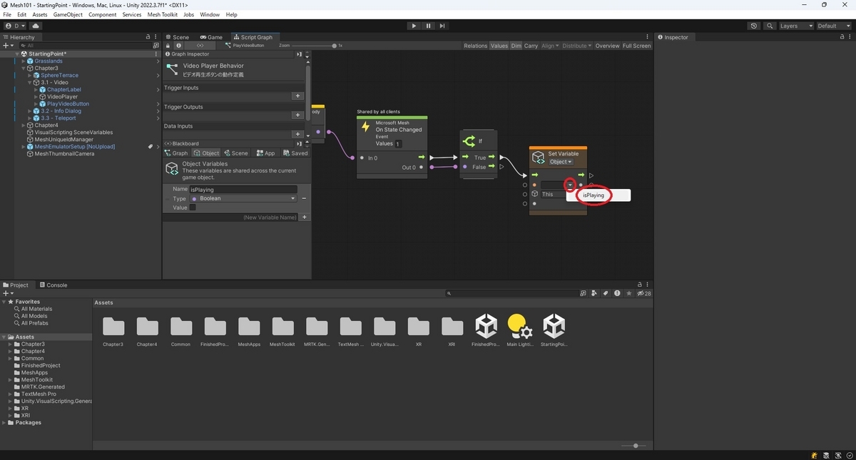Viewport: 856px width, 460px height.
Task: Select the StartingPoint scene asset
Action: 554,326
